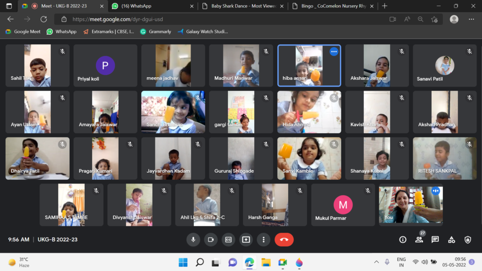
Task: Open the meeting details info icon
Action: 402,239
